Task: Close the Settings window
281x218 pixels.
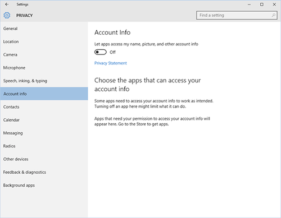Action: coord(274,4)
